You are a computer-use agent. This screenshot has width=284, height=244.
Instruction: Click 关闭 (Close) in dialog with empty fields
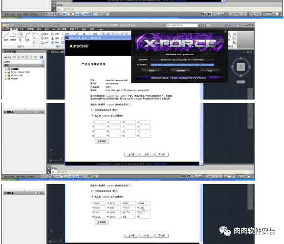146,155
